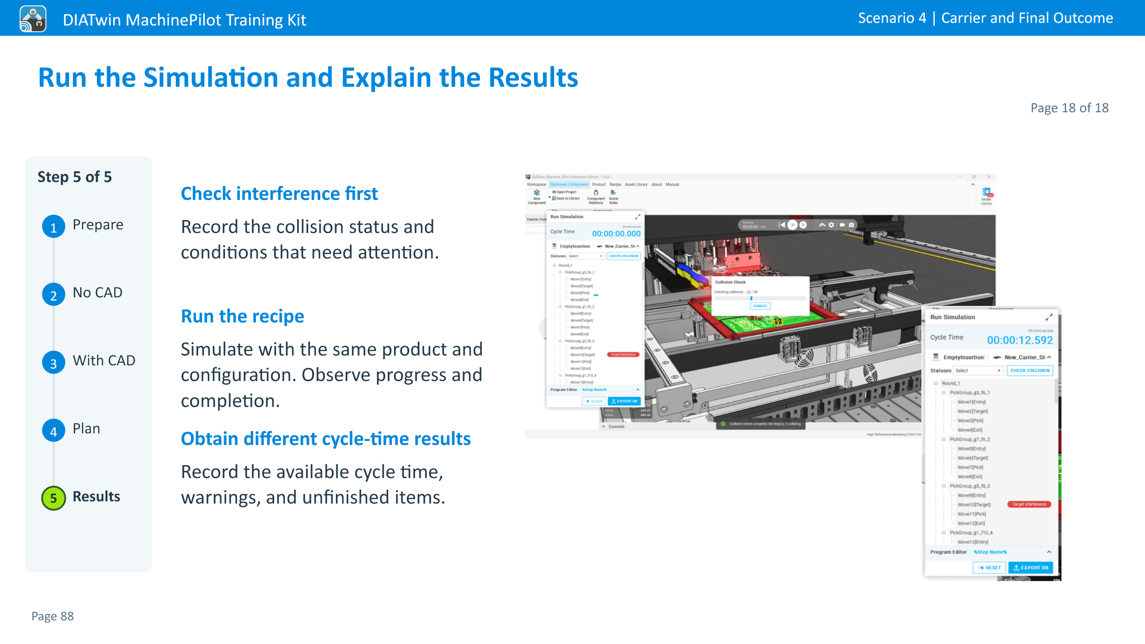Click the 00:00:12.592 cycle time value
Viewport: 1145px width, 644px height.
pos(1020,340)
